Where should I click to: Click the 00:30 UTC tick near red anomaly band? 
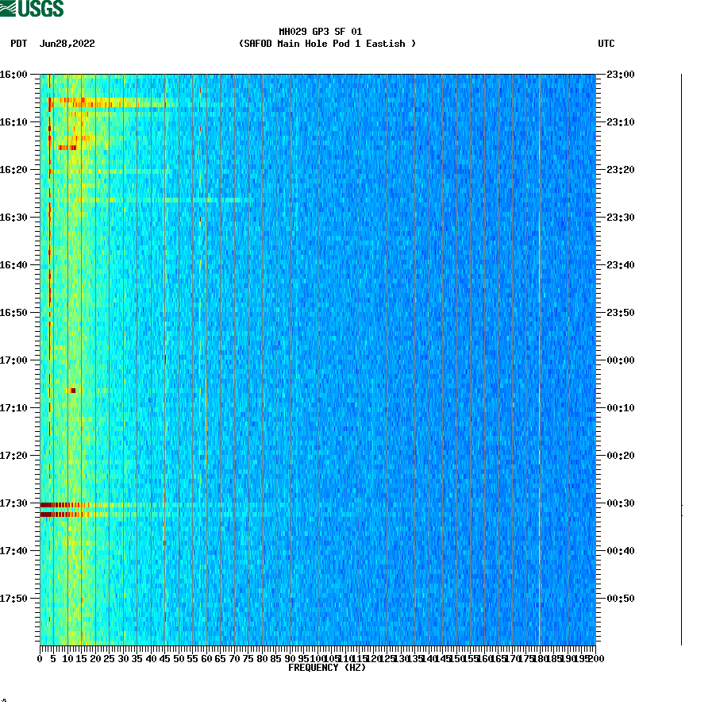[618, 503]
